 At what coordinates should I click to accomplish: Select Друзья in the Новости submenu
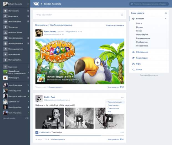pyautogui.click(x=139, y=27)
